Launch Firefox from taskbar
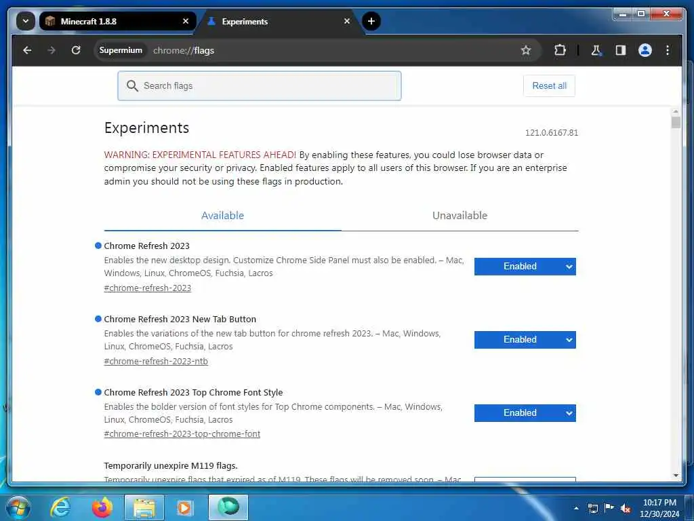694x521 pixels. click(102, 507)
